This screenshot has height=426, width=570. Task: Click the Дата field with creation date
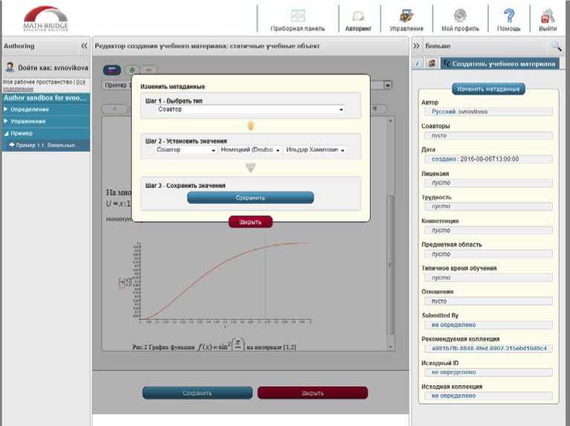click(488, 159)
